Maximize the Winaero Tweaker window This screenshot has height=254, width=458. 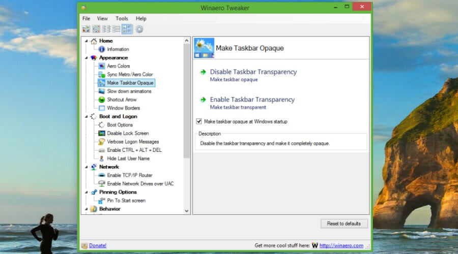click(x=347, y=7)
